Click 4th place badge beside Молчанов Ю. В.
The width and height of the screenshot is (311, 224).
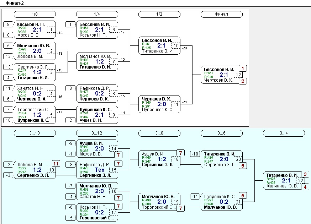305,187
